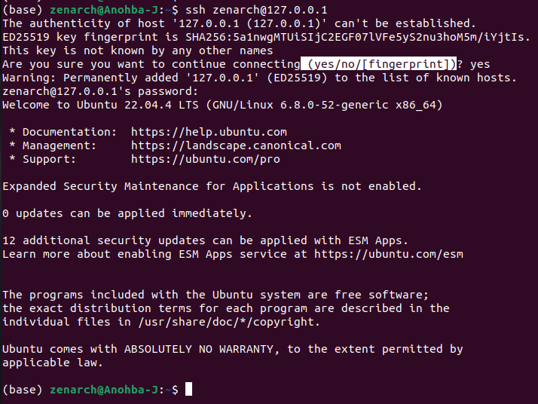Viewport: 538px width, 404px height.
Task: Click 'This key is not known by any other names'
Action: click(138, 50)
